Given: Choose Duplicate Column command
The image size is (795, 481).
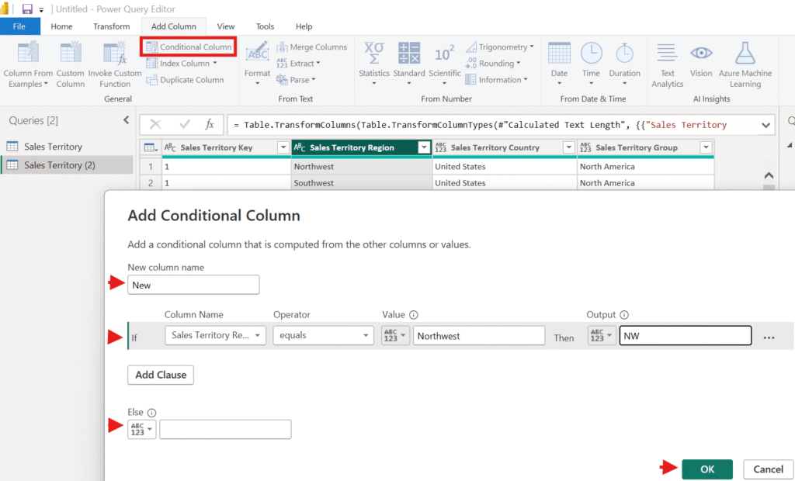Looking at the screenshot, I should click(x=185, y=80).
